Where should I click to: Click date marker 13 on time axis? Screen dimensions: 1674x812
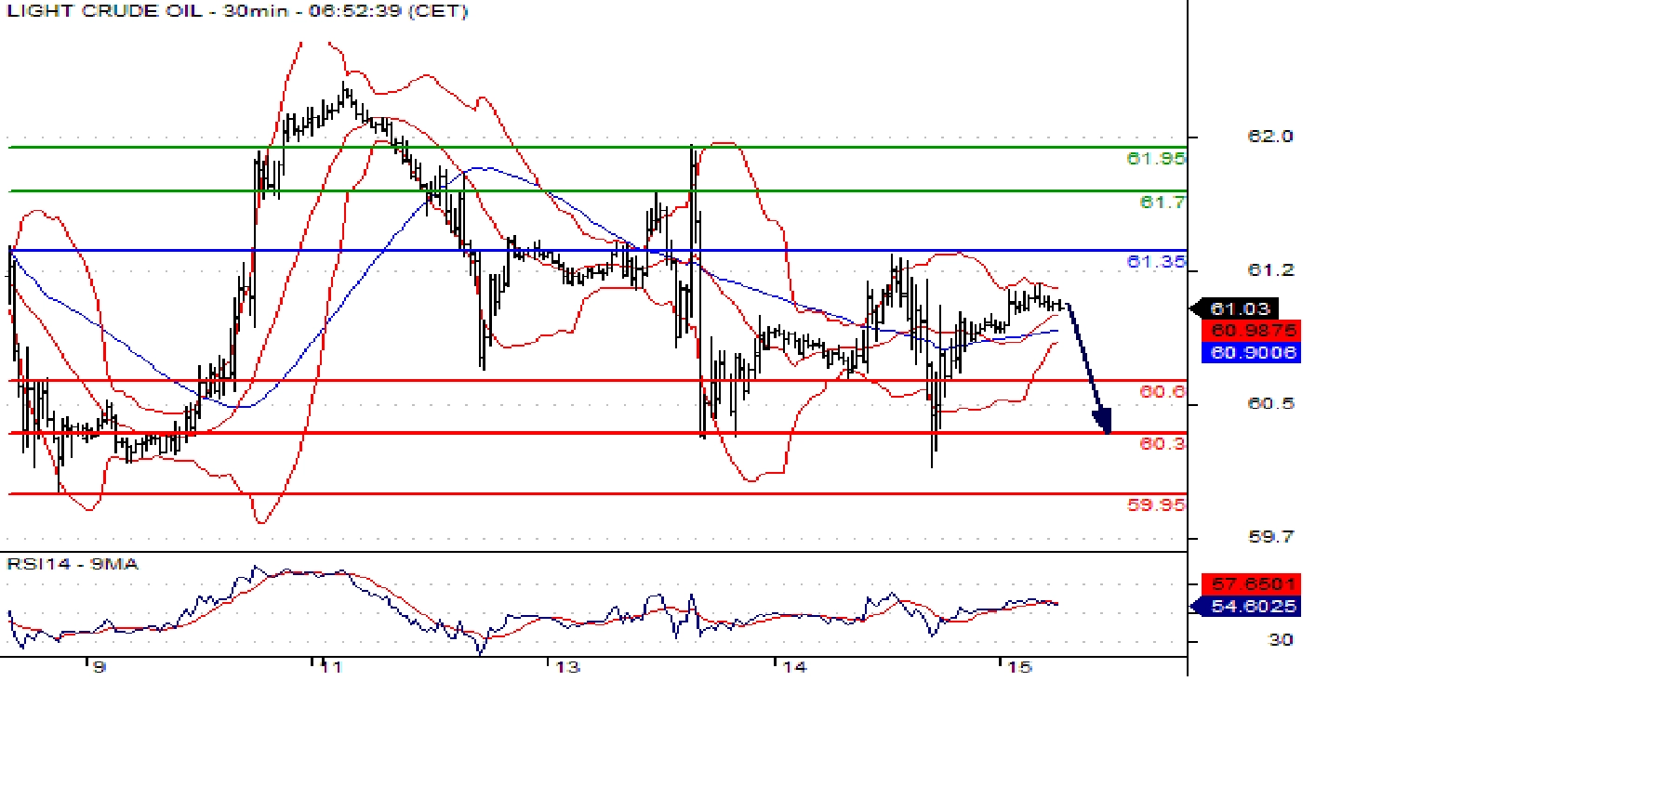click(566, 667)
